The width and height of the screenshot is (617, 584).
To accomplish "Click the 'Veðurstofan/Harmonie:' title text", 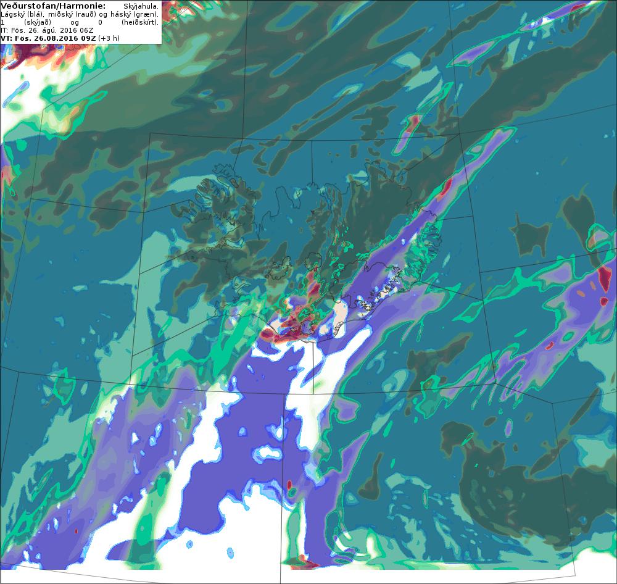I will coord(53,6).
